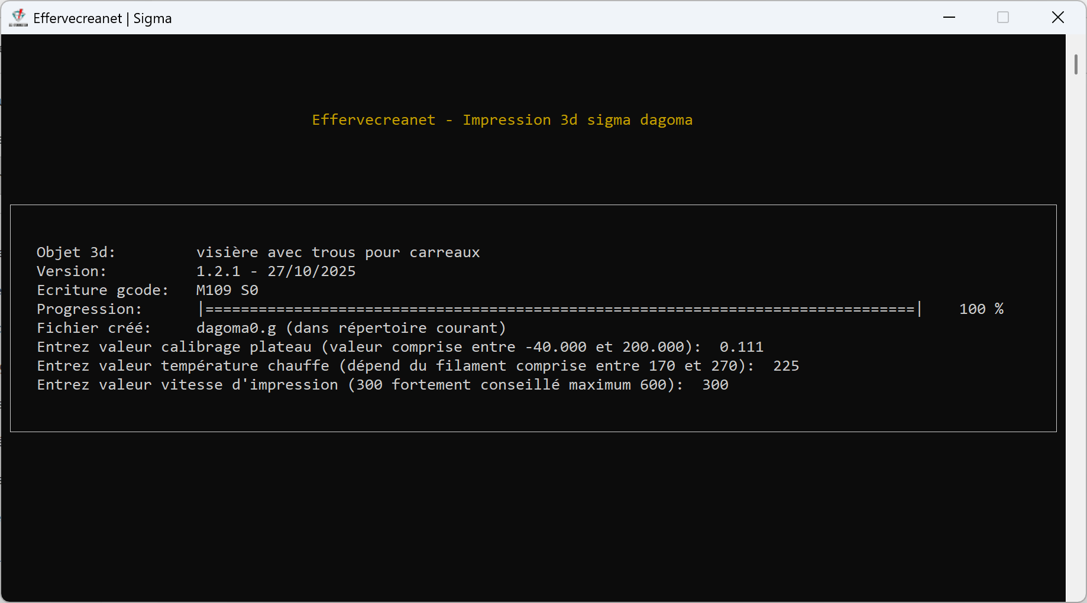Click the Effervecreanet app icon in title bar
Viewport: 1087px width, 603px height.
(18, 18)
